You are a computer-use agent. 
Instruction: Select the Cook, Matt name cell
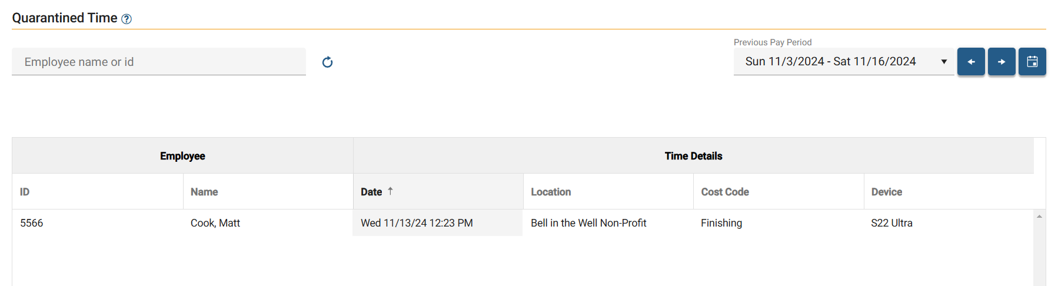pos(268,223)
